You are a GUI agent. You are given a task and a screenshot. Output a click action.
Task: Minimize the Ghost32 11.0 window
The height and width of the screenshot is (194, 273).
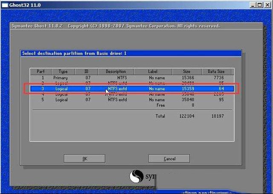[253, 5]
